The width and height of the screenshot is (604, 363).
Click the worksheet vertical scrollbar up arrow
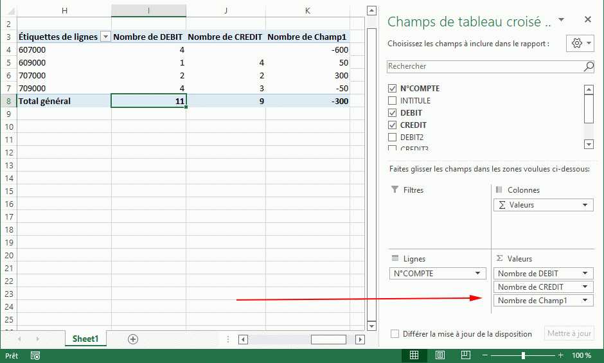371,11
